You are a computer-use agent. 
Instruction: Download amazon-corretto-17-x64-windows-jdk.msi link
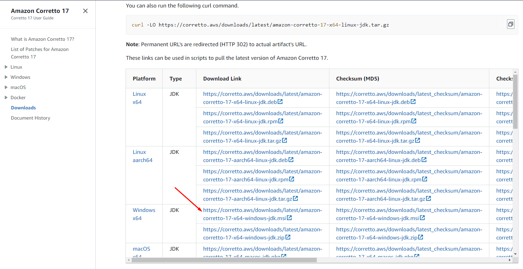263,214
